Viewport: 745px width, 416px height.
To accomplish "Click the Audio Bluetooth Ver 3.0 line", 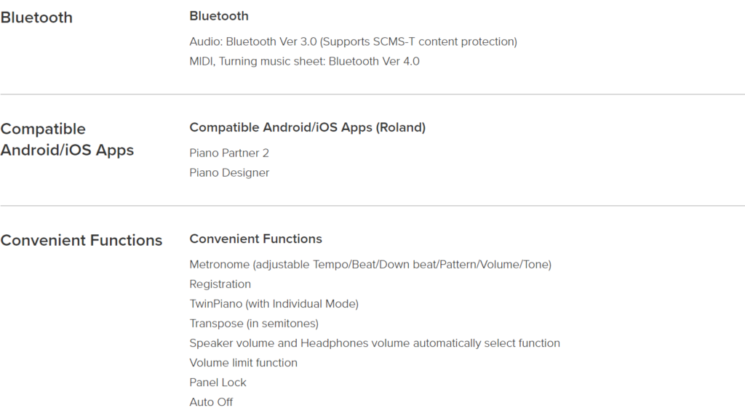I will (353, 41).
